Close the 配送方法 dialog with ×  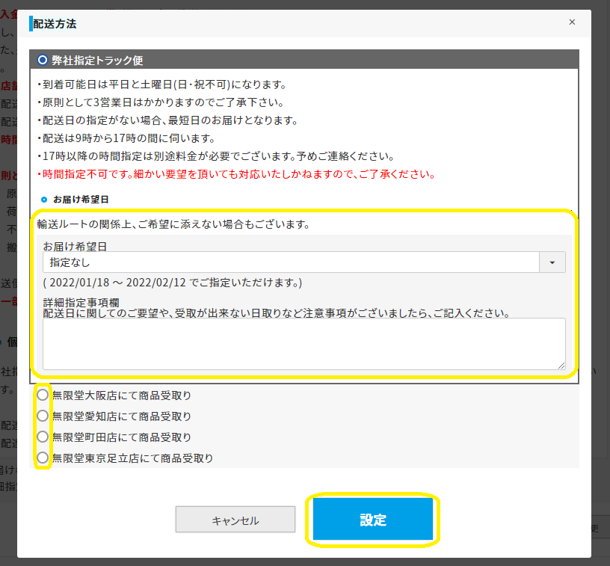(572, 22)
